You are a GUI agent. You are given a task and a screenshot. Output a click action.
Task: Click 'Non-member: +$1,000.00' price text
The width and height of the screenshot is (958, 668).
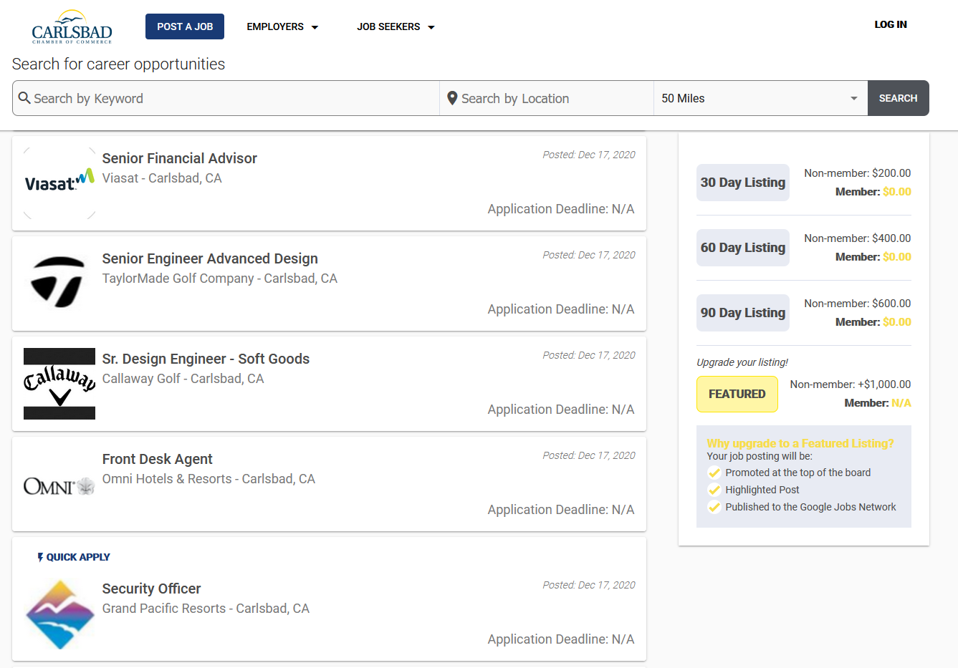coord(851,384)
